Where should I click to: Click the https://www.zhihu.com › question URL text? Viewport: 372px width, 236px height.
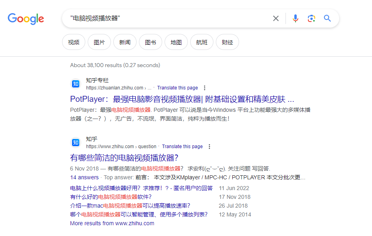121,147
